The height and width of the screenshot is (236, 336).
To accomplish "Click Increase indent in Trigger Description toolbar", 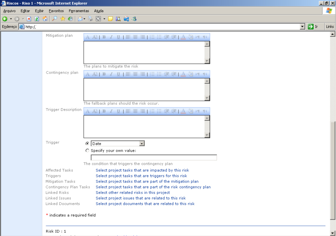I will pos(174,111).
